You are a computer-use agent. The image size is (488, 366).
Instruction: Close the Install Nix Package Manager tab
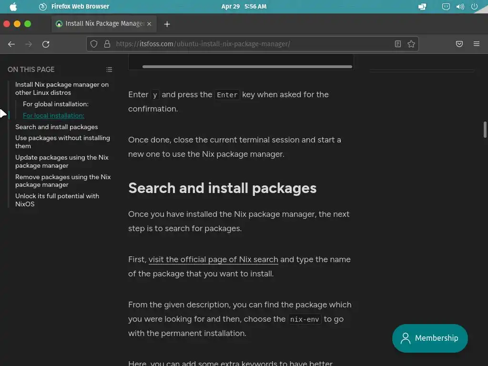[x=149, y=24]
